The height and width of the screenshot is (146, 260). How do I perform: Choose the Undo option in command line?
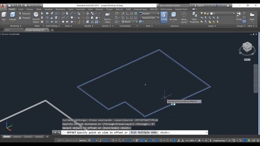(x=154, y=133)
